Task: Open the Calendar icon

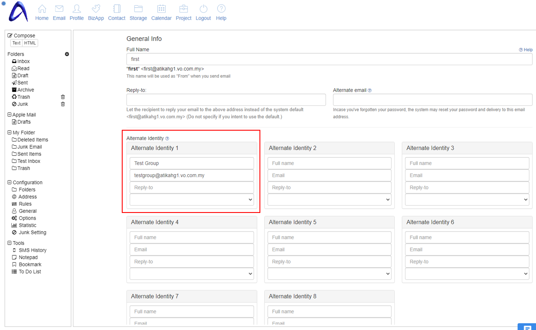Action: coord(161,9)
